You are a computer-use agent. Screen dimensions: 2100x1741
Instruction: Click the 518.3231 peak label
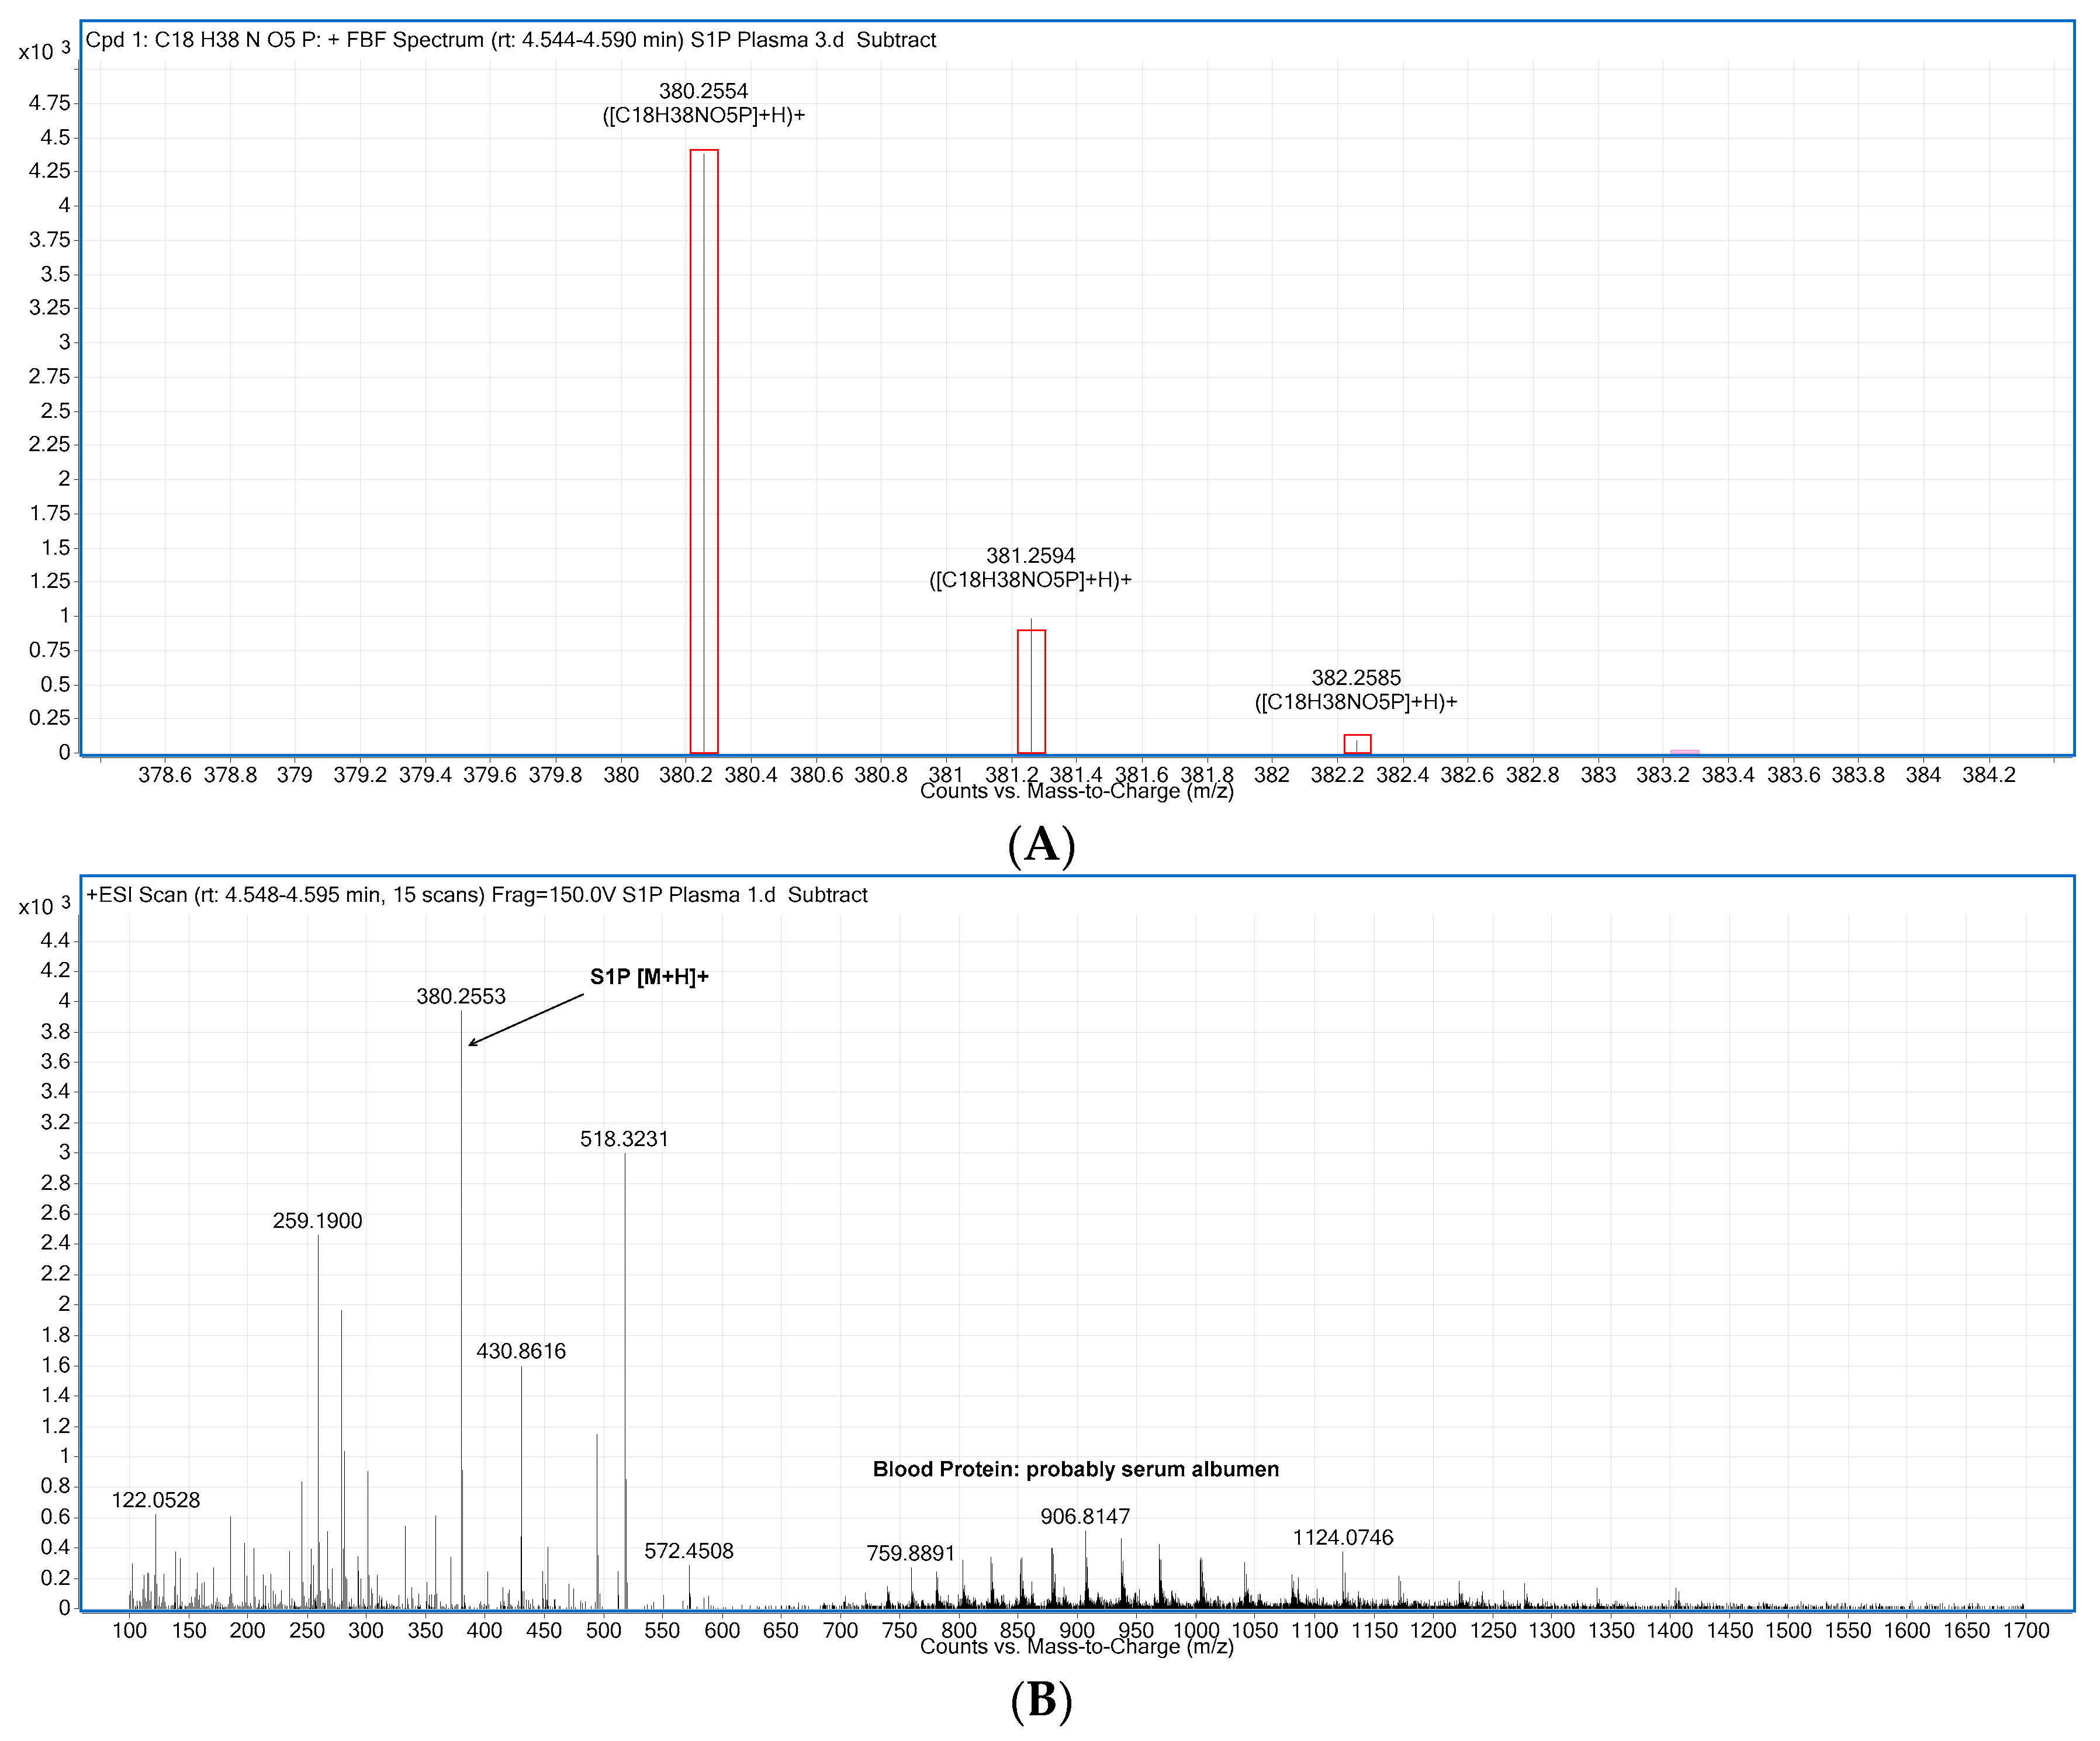(624, 1139)
